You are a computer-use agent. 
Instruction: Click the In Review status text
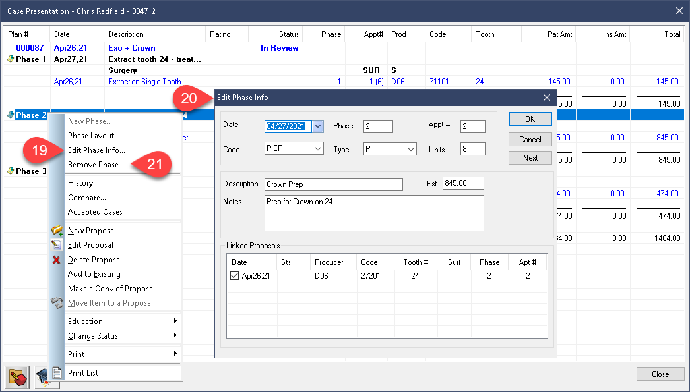tap(280, 48)
